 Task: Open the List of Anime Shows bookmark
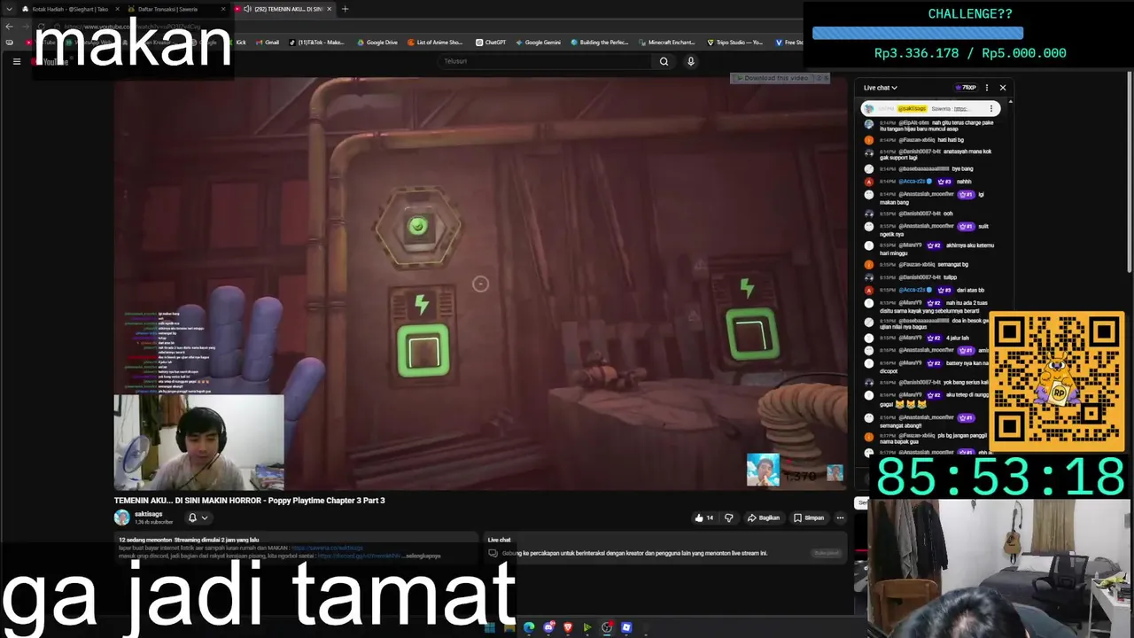coord(435,43)
